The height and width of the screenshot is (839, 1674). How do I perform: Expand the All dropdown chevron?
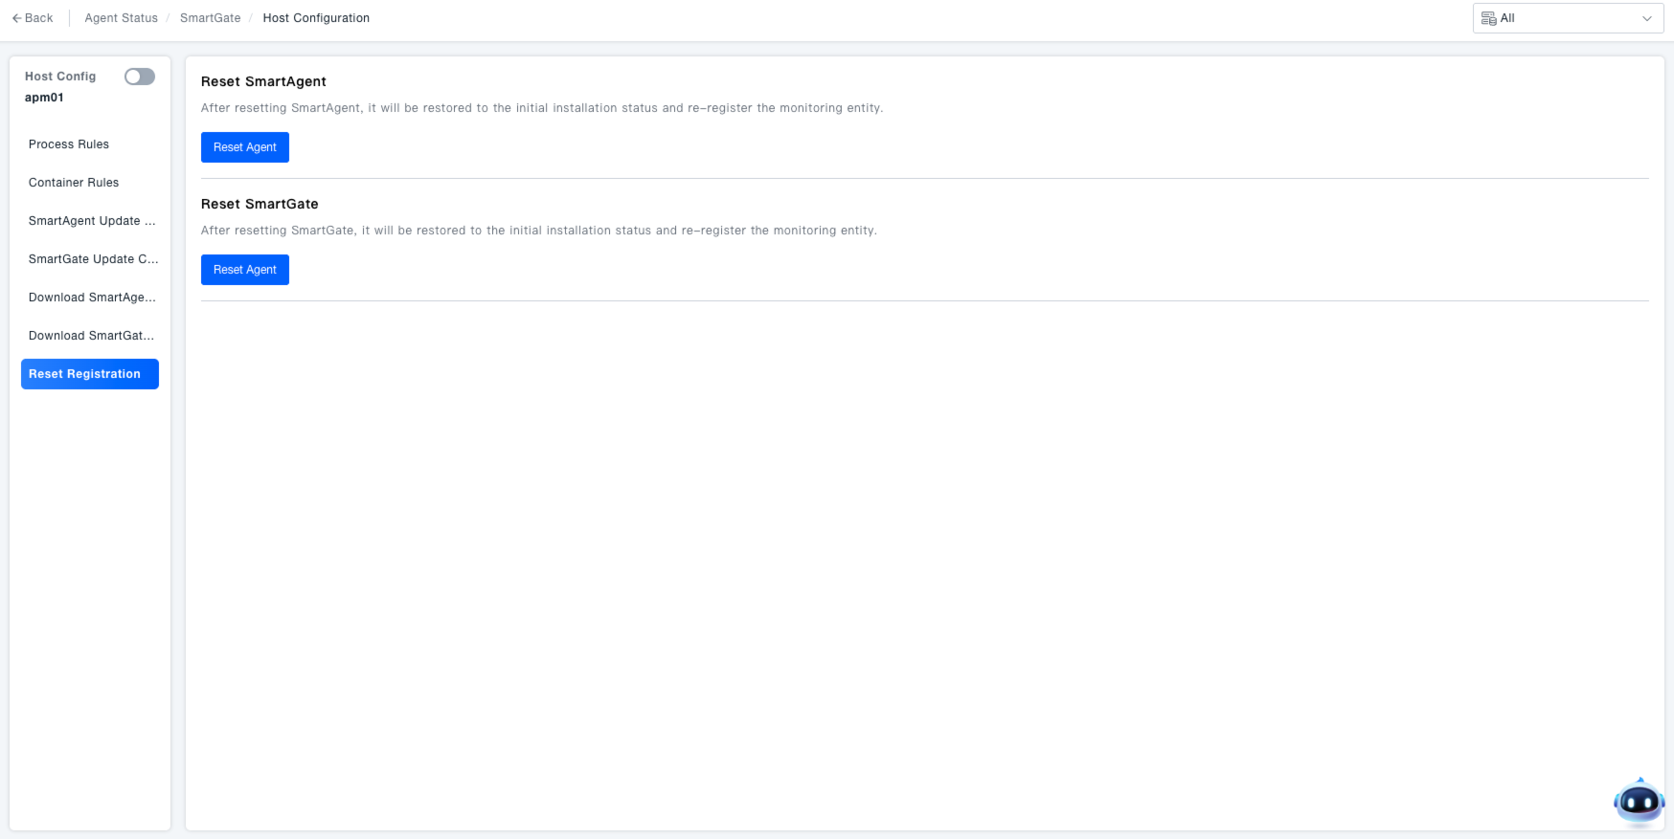click(x=1646, y=18)
